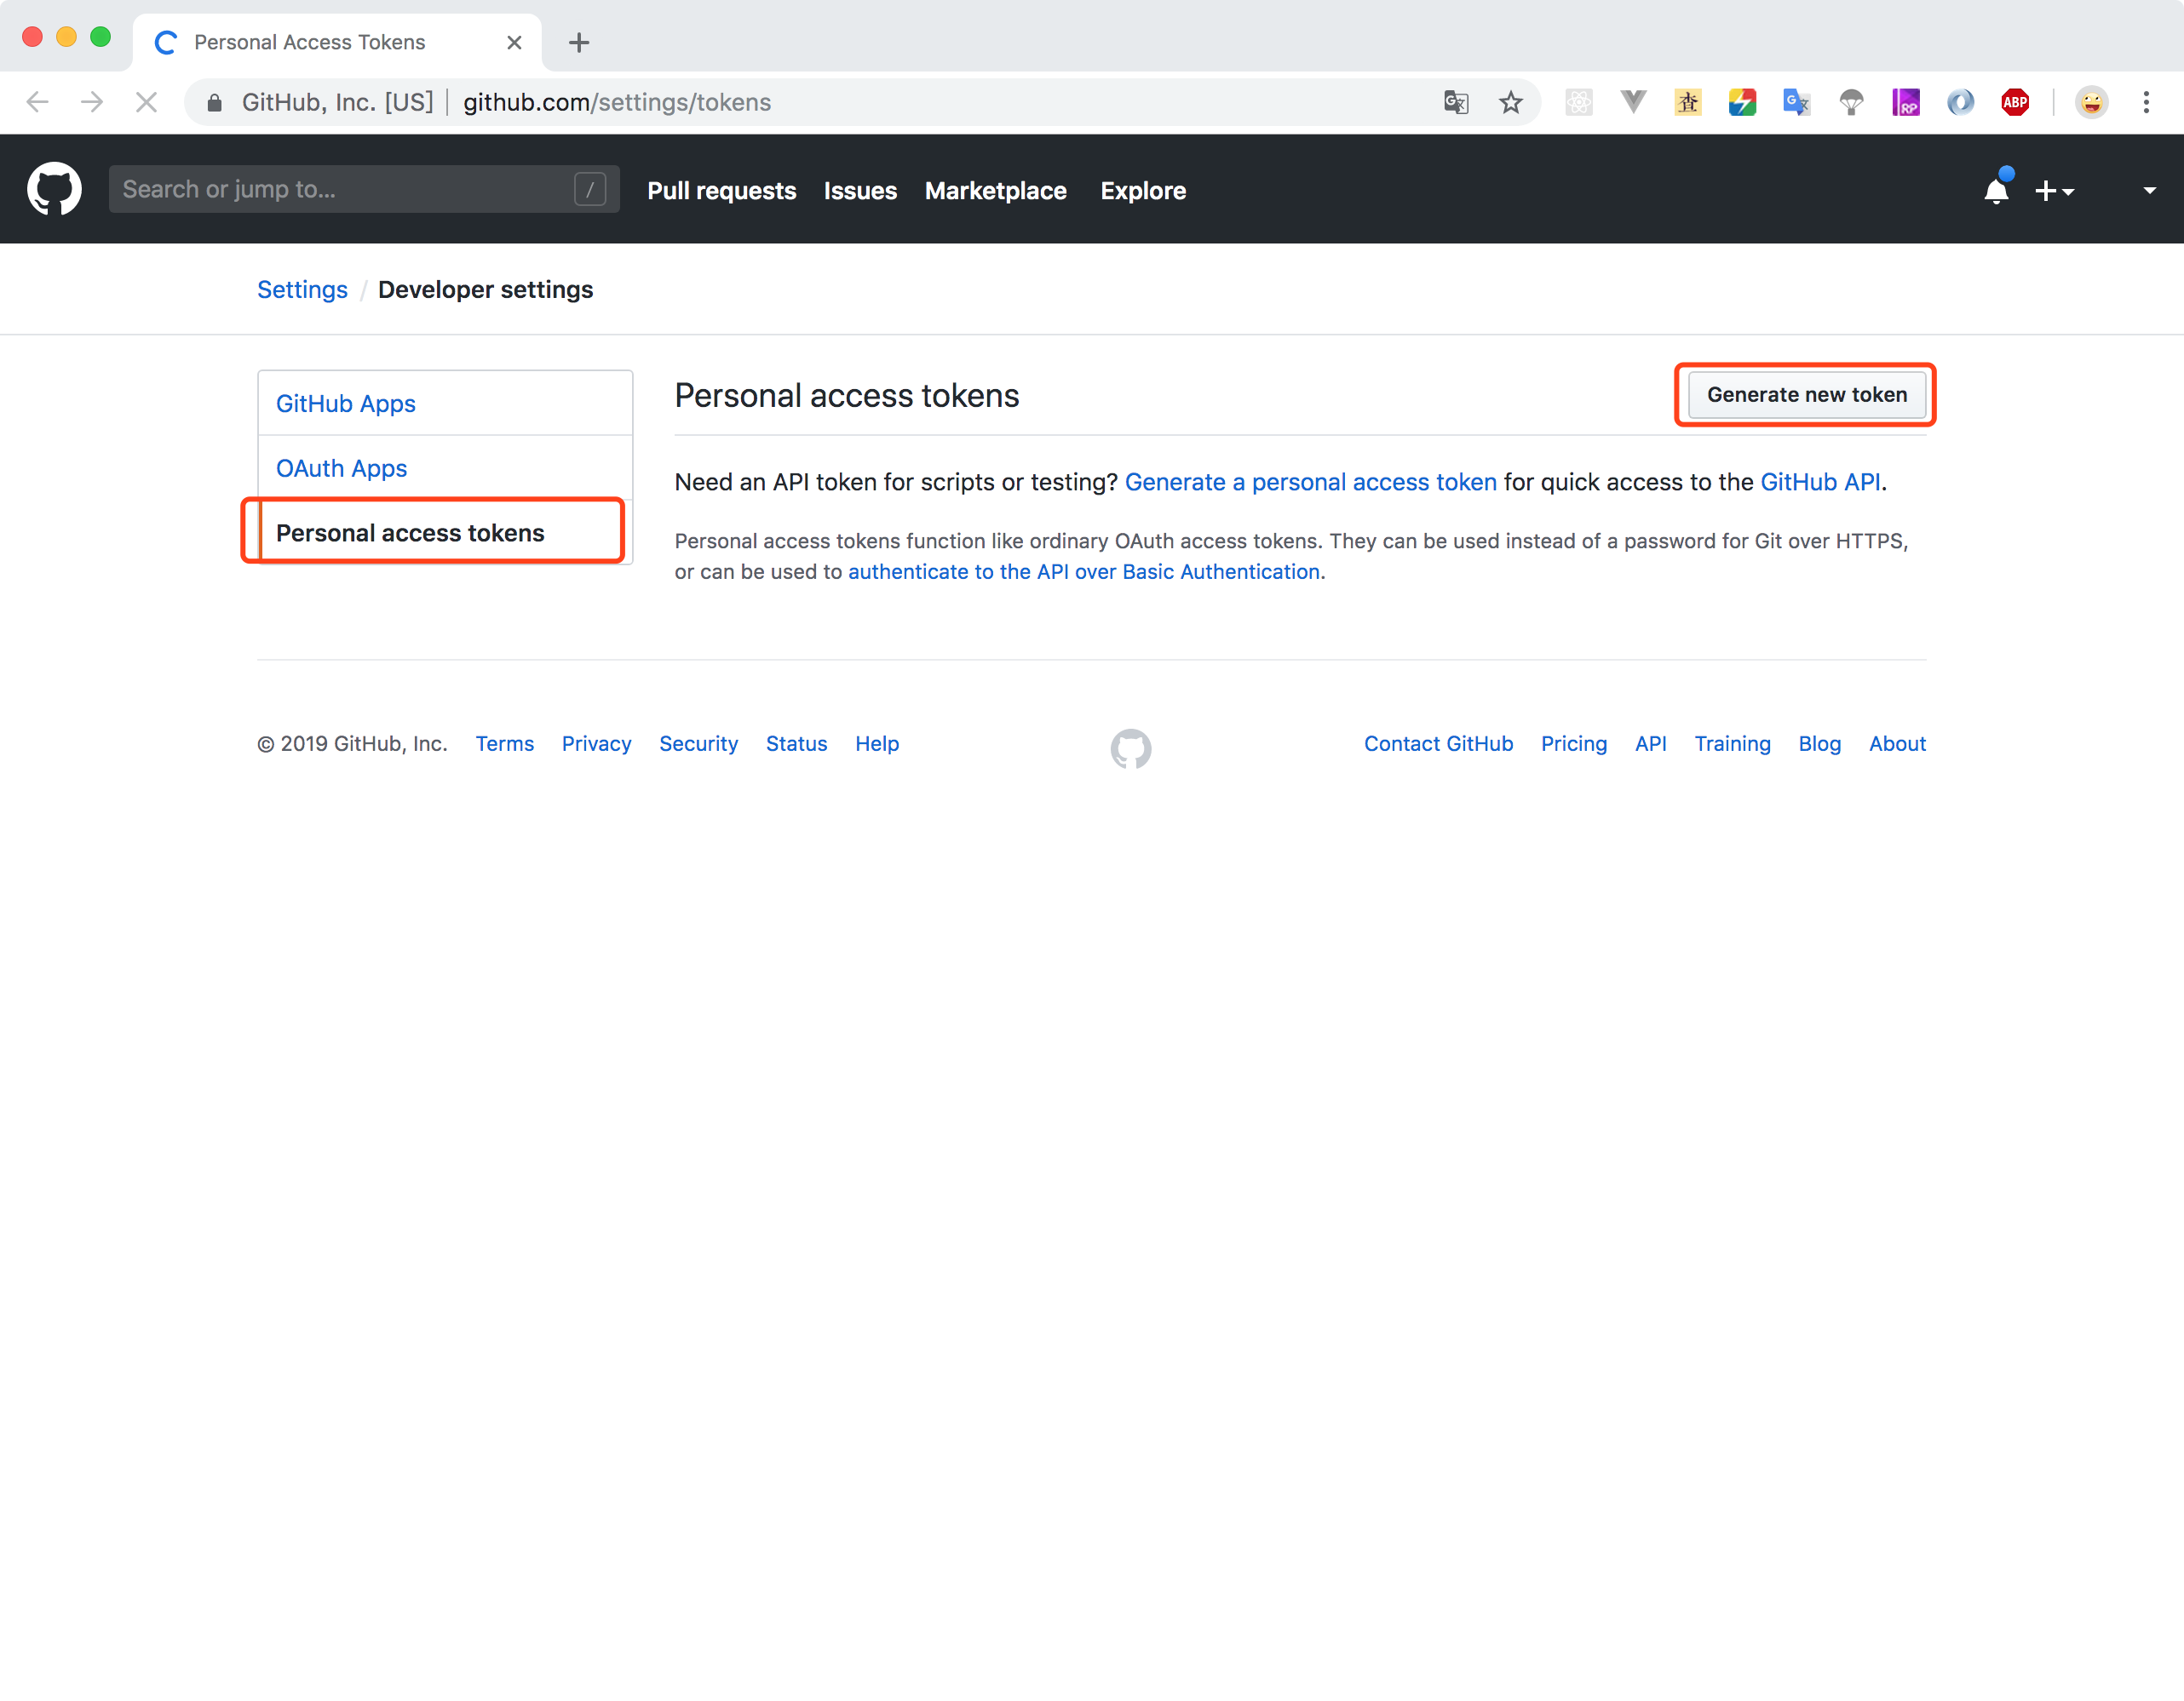
Task: Click the blue circular extension icon
Action: tap(1960, 102)
